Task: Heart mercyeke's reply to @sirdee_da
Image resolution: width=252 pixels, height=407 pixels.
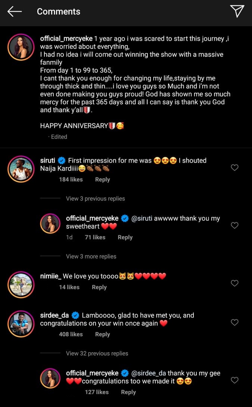Action: pos(234,381)
